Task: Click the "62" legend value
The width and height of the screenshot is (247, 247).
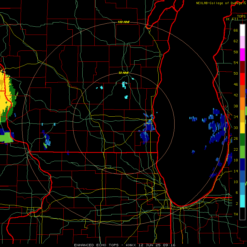Action: click(x=236, y=41)
